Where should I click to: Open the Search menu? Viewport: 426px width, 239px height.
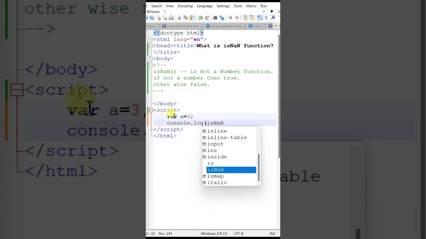[x=156, y=6]
